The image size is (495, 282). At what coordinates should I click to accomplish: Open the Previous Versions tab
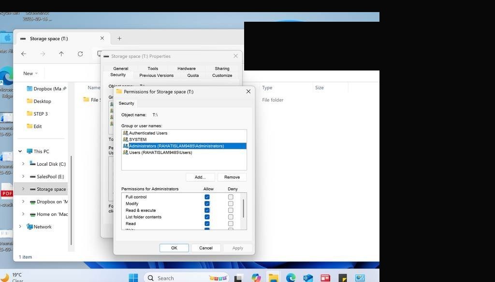pyautogui.click(x=157, y=75)
